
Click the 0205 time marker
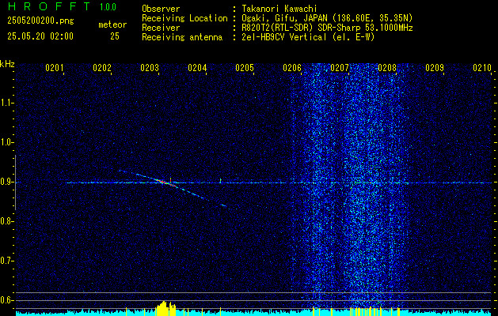(x=245, y=68)
